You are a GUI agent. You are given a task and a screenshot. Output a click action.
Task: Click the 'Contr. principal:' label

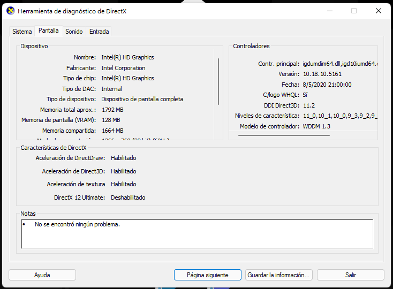tap(279, 64)
